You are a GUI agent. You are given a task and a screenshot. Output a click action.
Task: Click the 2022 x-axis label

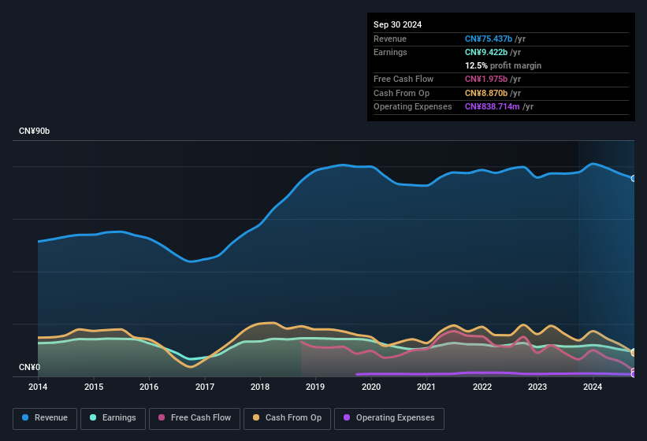tap(482, 387)
